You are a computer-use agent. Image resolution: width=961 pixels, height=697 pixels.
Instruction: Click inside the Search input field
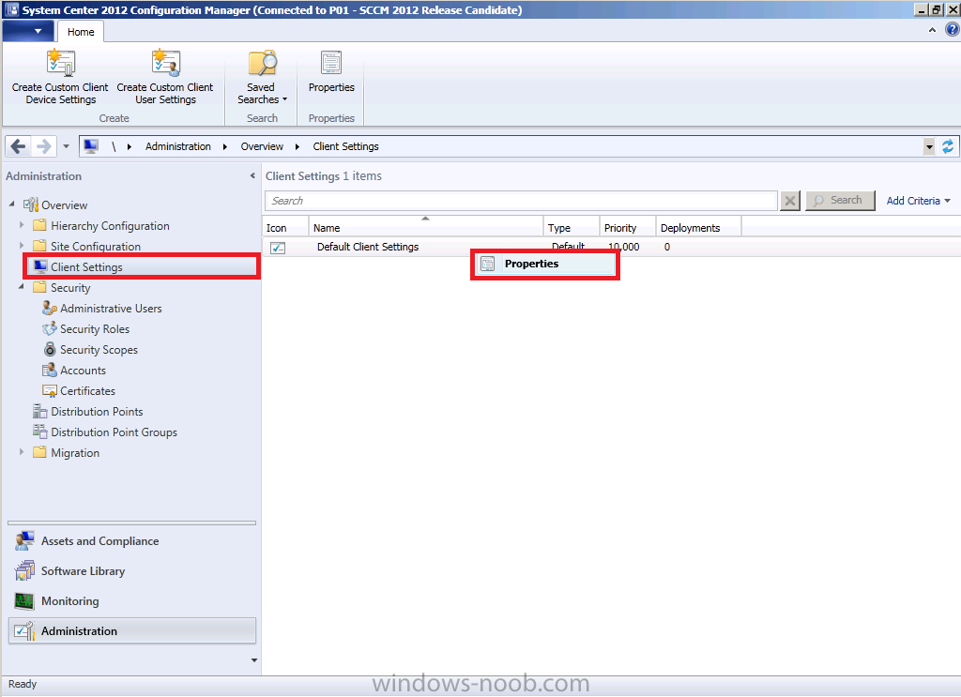click(522, 200)
